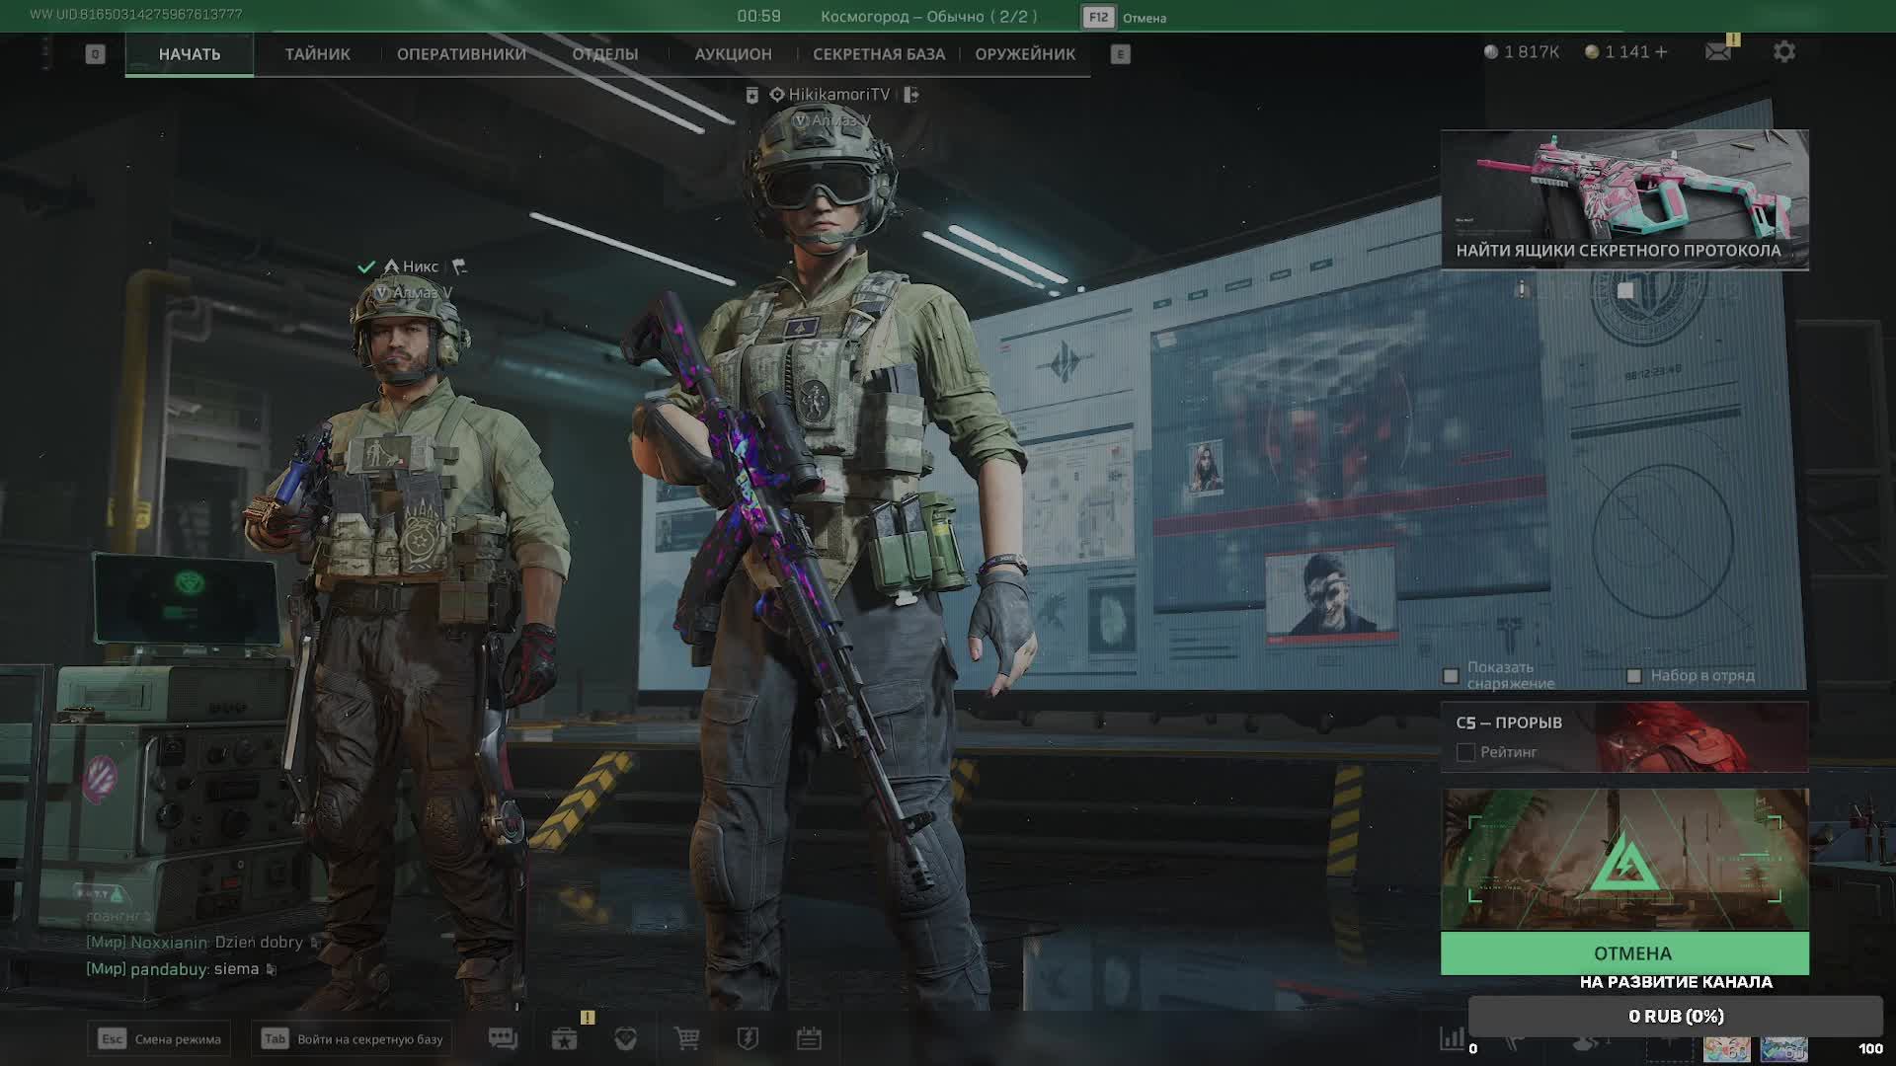The image size is (1896, 1066).
Task: Toggle 'Набор в отряд' checkbox
Action: click(x=1633, y=676)
